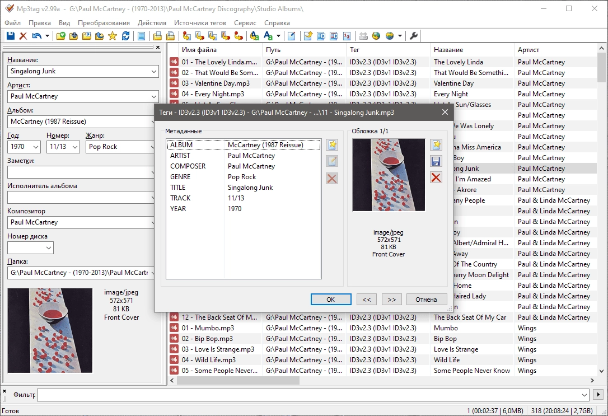The image size is (608, 416).
Task: Open the Фильтр field dropdown arrow
Action: 584,395
